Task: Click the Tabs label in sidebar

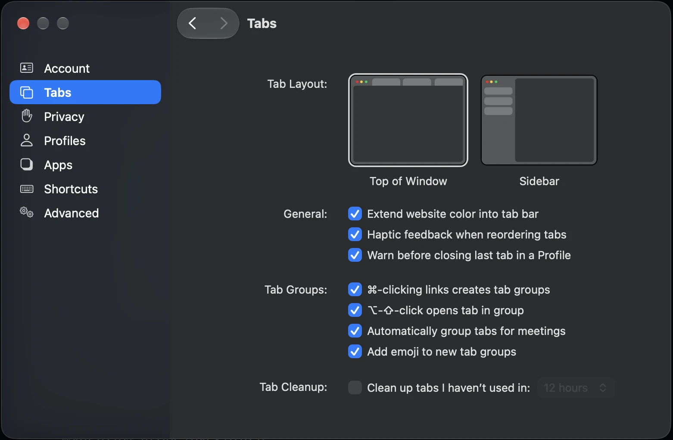Action: coord(58,93)
